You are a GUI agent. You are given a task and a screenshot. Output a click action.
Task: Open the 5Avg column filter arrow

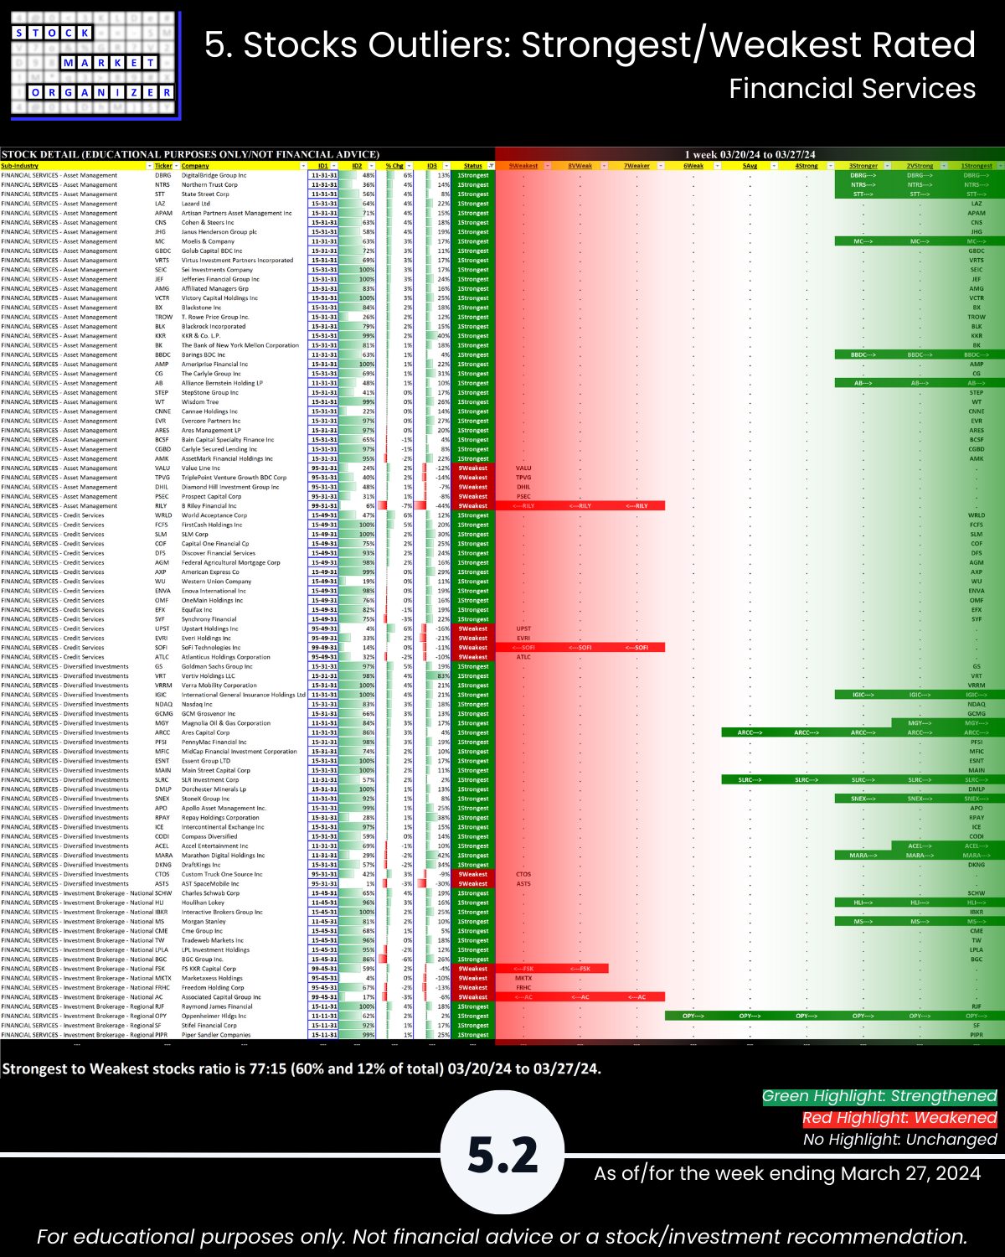coord(775,166)
